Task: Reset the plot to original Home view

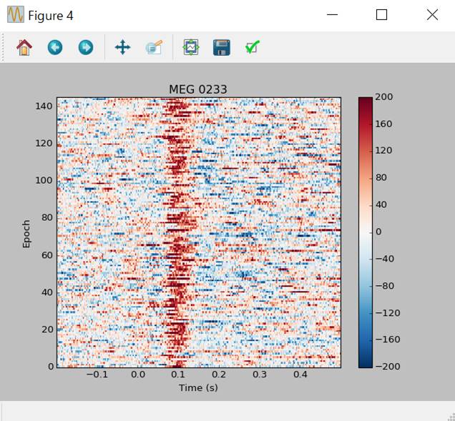Action: point(24,48)
